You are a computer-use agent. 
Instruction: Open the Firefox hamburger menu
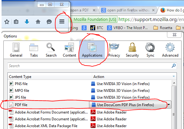(x=62, y=22)
